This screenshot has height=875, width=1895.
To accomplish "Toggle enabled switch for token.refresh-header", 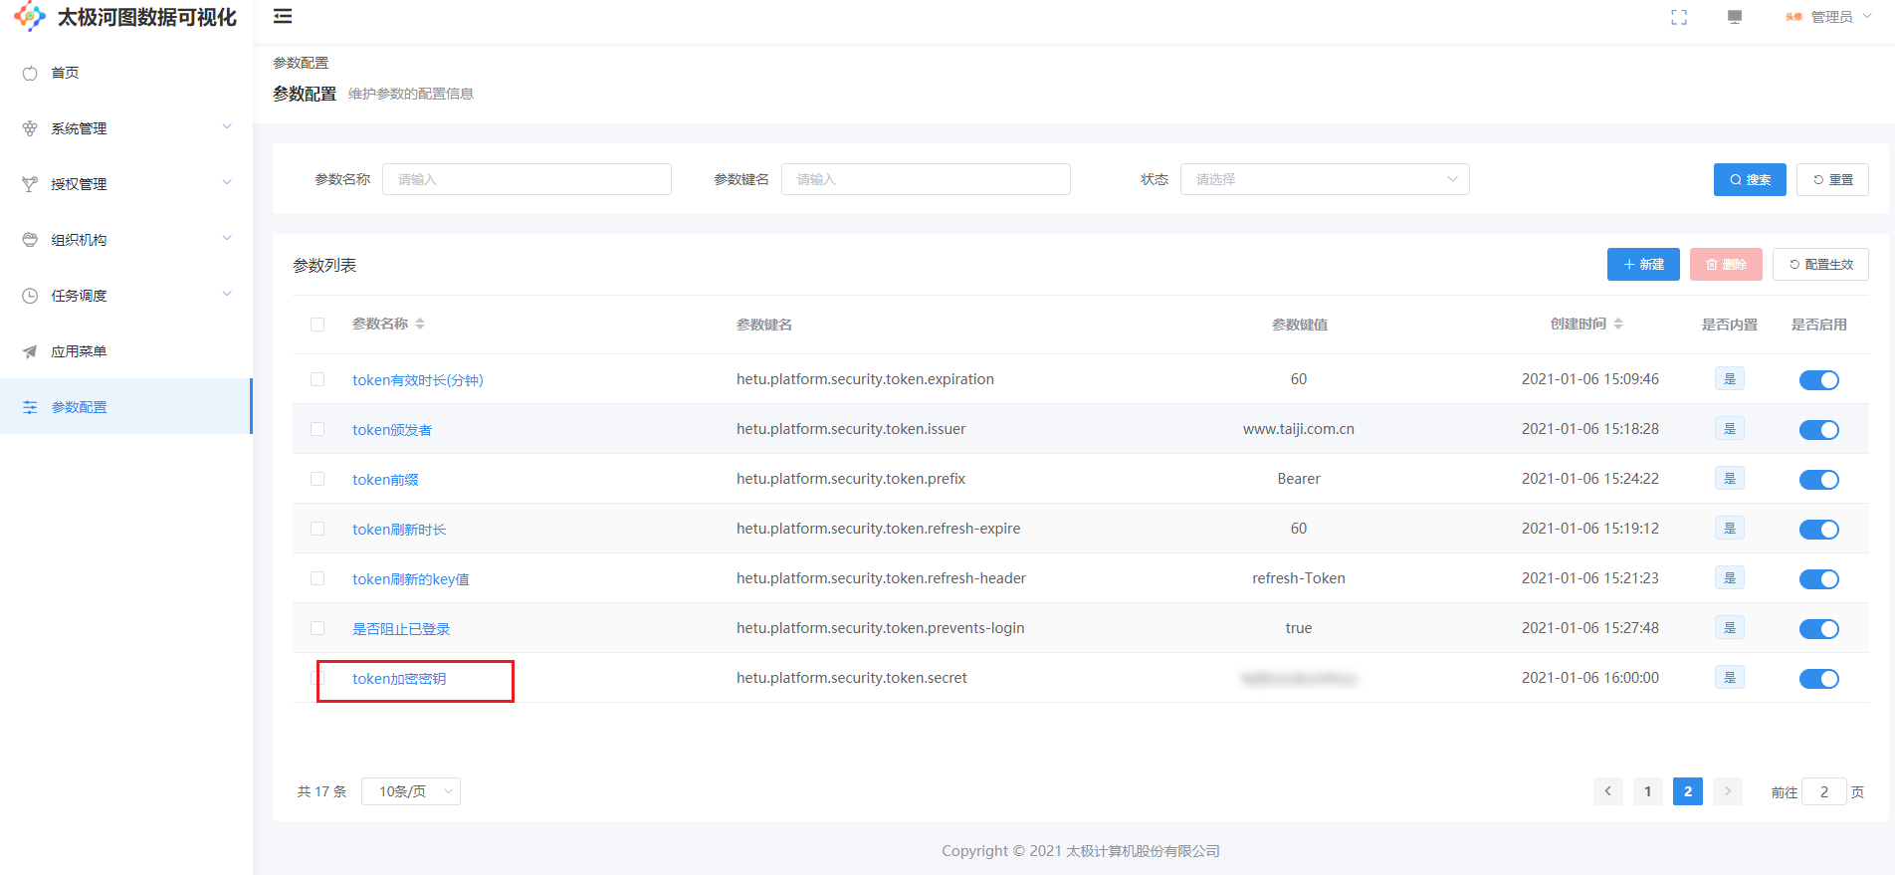I will [1818, 579].
